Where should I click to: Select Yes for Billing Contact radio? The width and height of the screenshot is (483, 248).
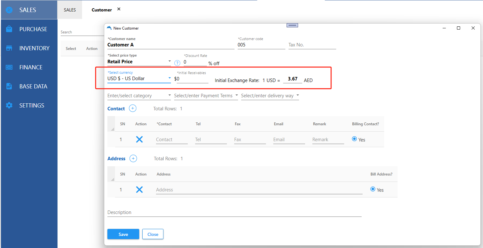point(355,139)
